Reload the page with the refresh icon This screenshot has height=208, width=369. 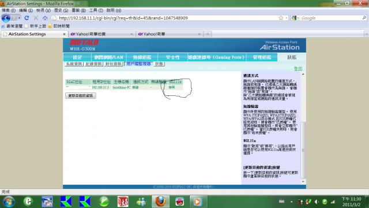27,18
